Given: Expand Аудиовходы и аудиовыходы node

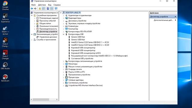Looking at the screenshot, I should click(63, 15).
